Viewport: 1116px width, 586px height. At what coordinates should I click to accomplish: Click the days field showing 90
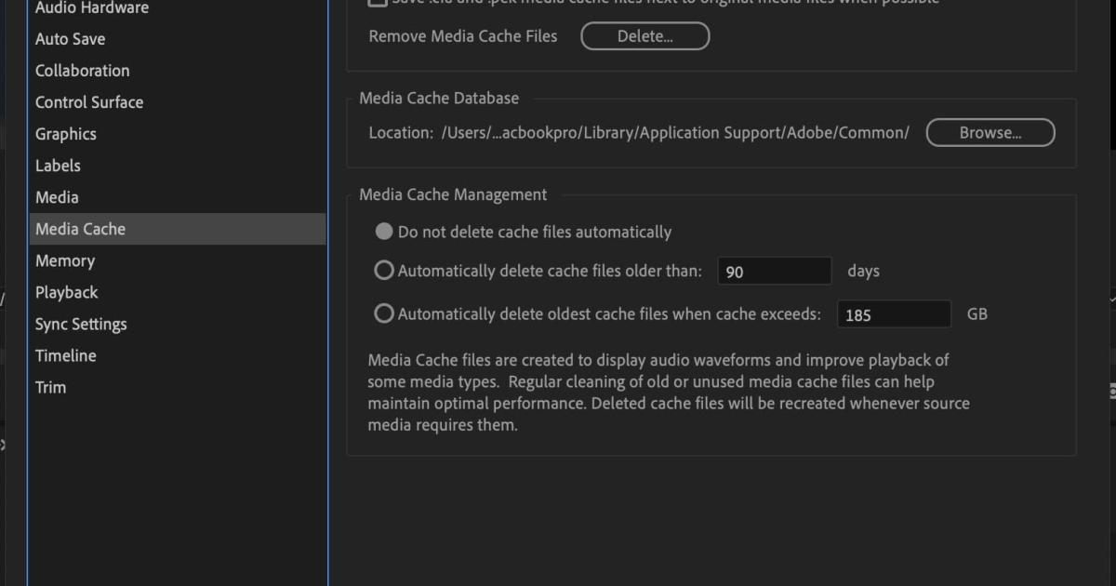(774, 272)
